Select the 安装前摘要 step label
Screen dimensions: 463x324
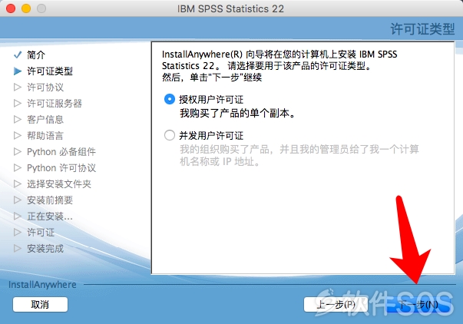[x=50, y=200]
